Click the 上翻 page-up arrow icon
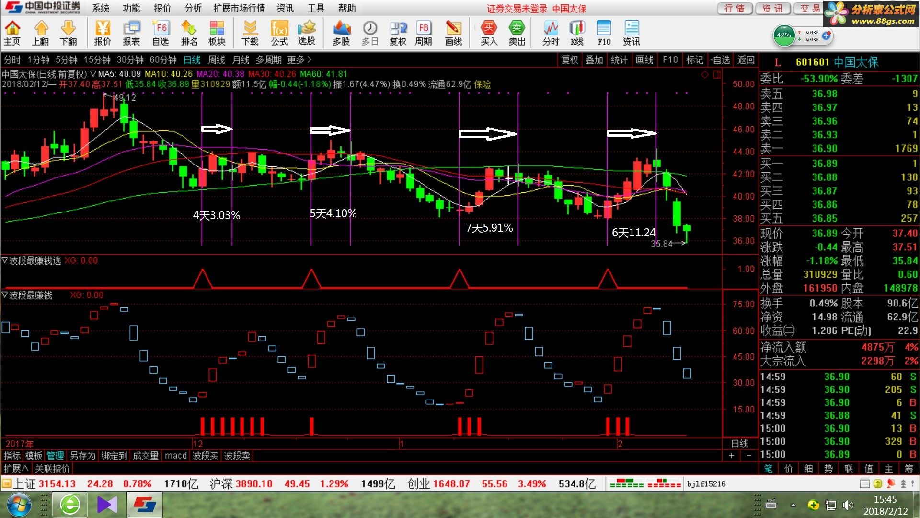Screen dimensions: 920x518 (40, 33)
